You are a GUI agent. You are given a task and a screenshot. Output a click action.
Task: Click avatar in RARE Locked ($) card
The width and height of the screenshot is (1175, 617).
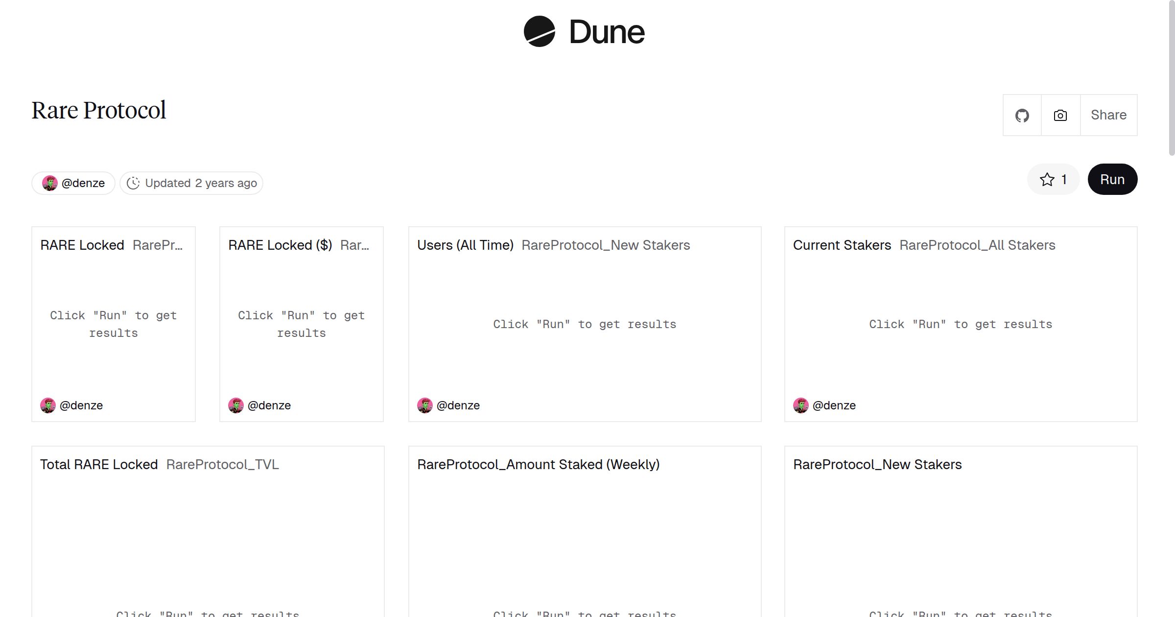coord(236,405)
